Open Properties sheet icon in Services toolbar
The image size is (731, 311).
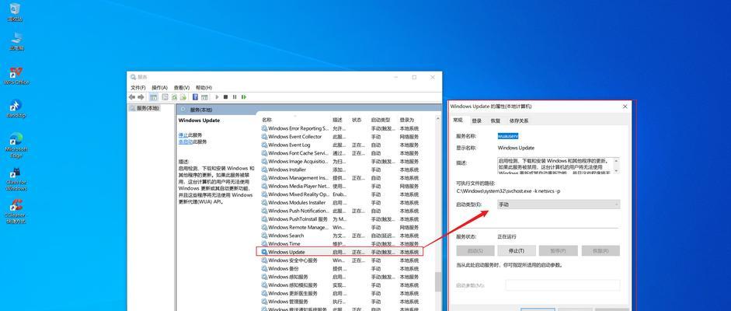tap(165, 97)
